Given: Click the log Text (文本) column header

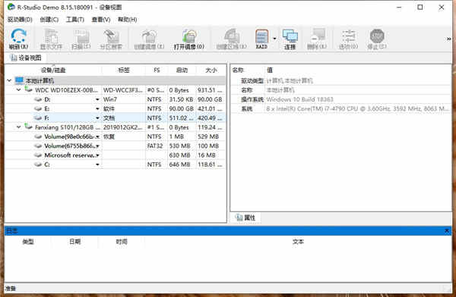Looking at the screenshot, I should pyautogui.click(x=298, y=241).
